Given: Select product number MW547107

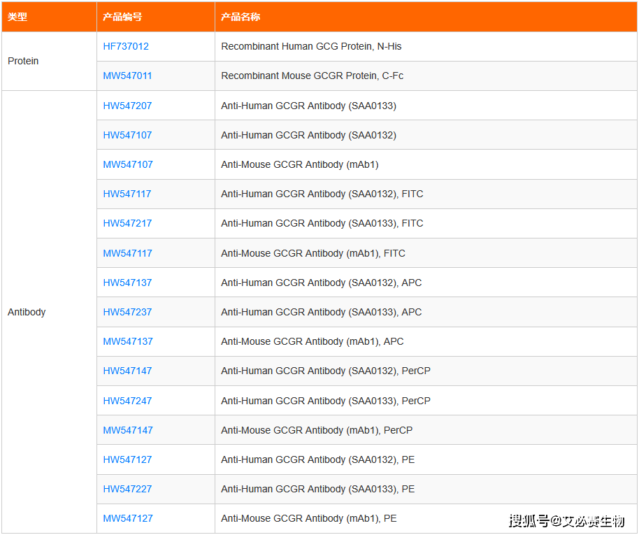Looking at the screenshot, I should pos(128,164).
